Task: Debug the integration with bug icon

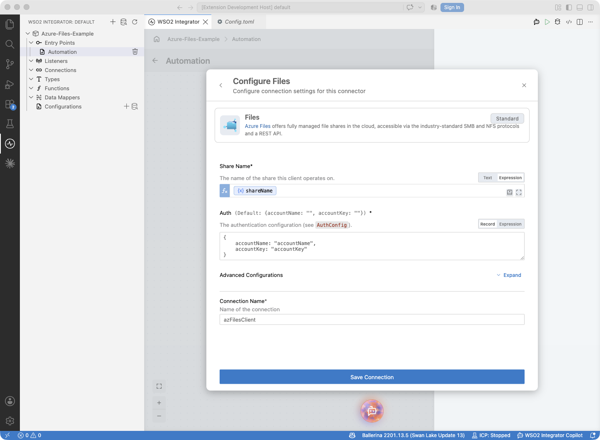Action: pyautogui.click(x=558, y=22)
